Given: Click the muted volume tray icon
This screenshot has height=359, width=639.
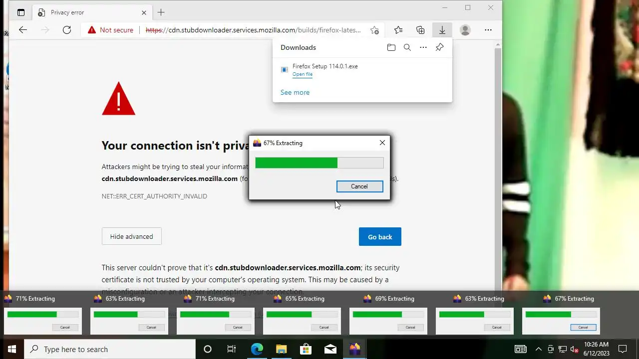Looking at the screenshot, I should tap(575, 349).
